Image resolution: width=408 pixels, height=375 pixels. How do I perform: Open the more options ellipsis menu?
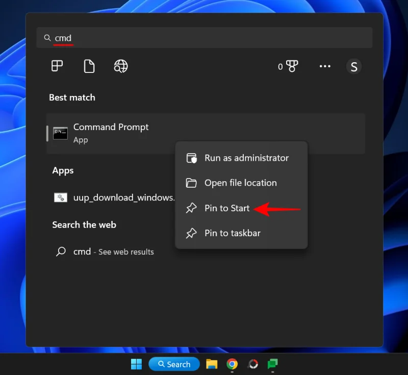tap(325, 66)
